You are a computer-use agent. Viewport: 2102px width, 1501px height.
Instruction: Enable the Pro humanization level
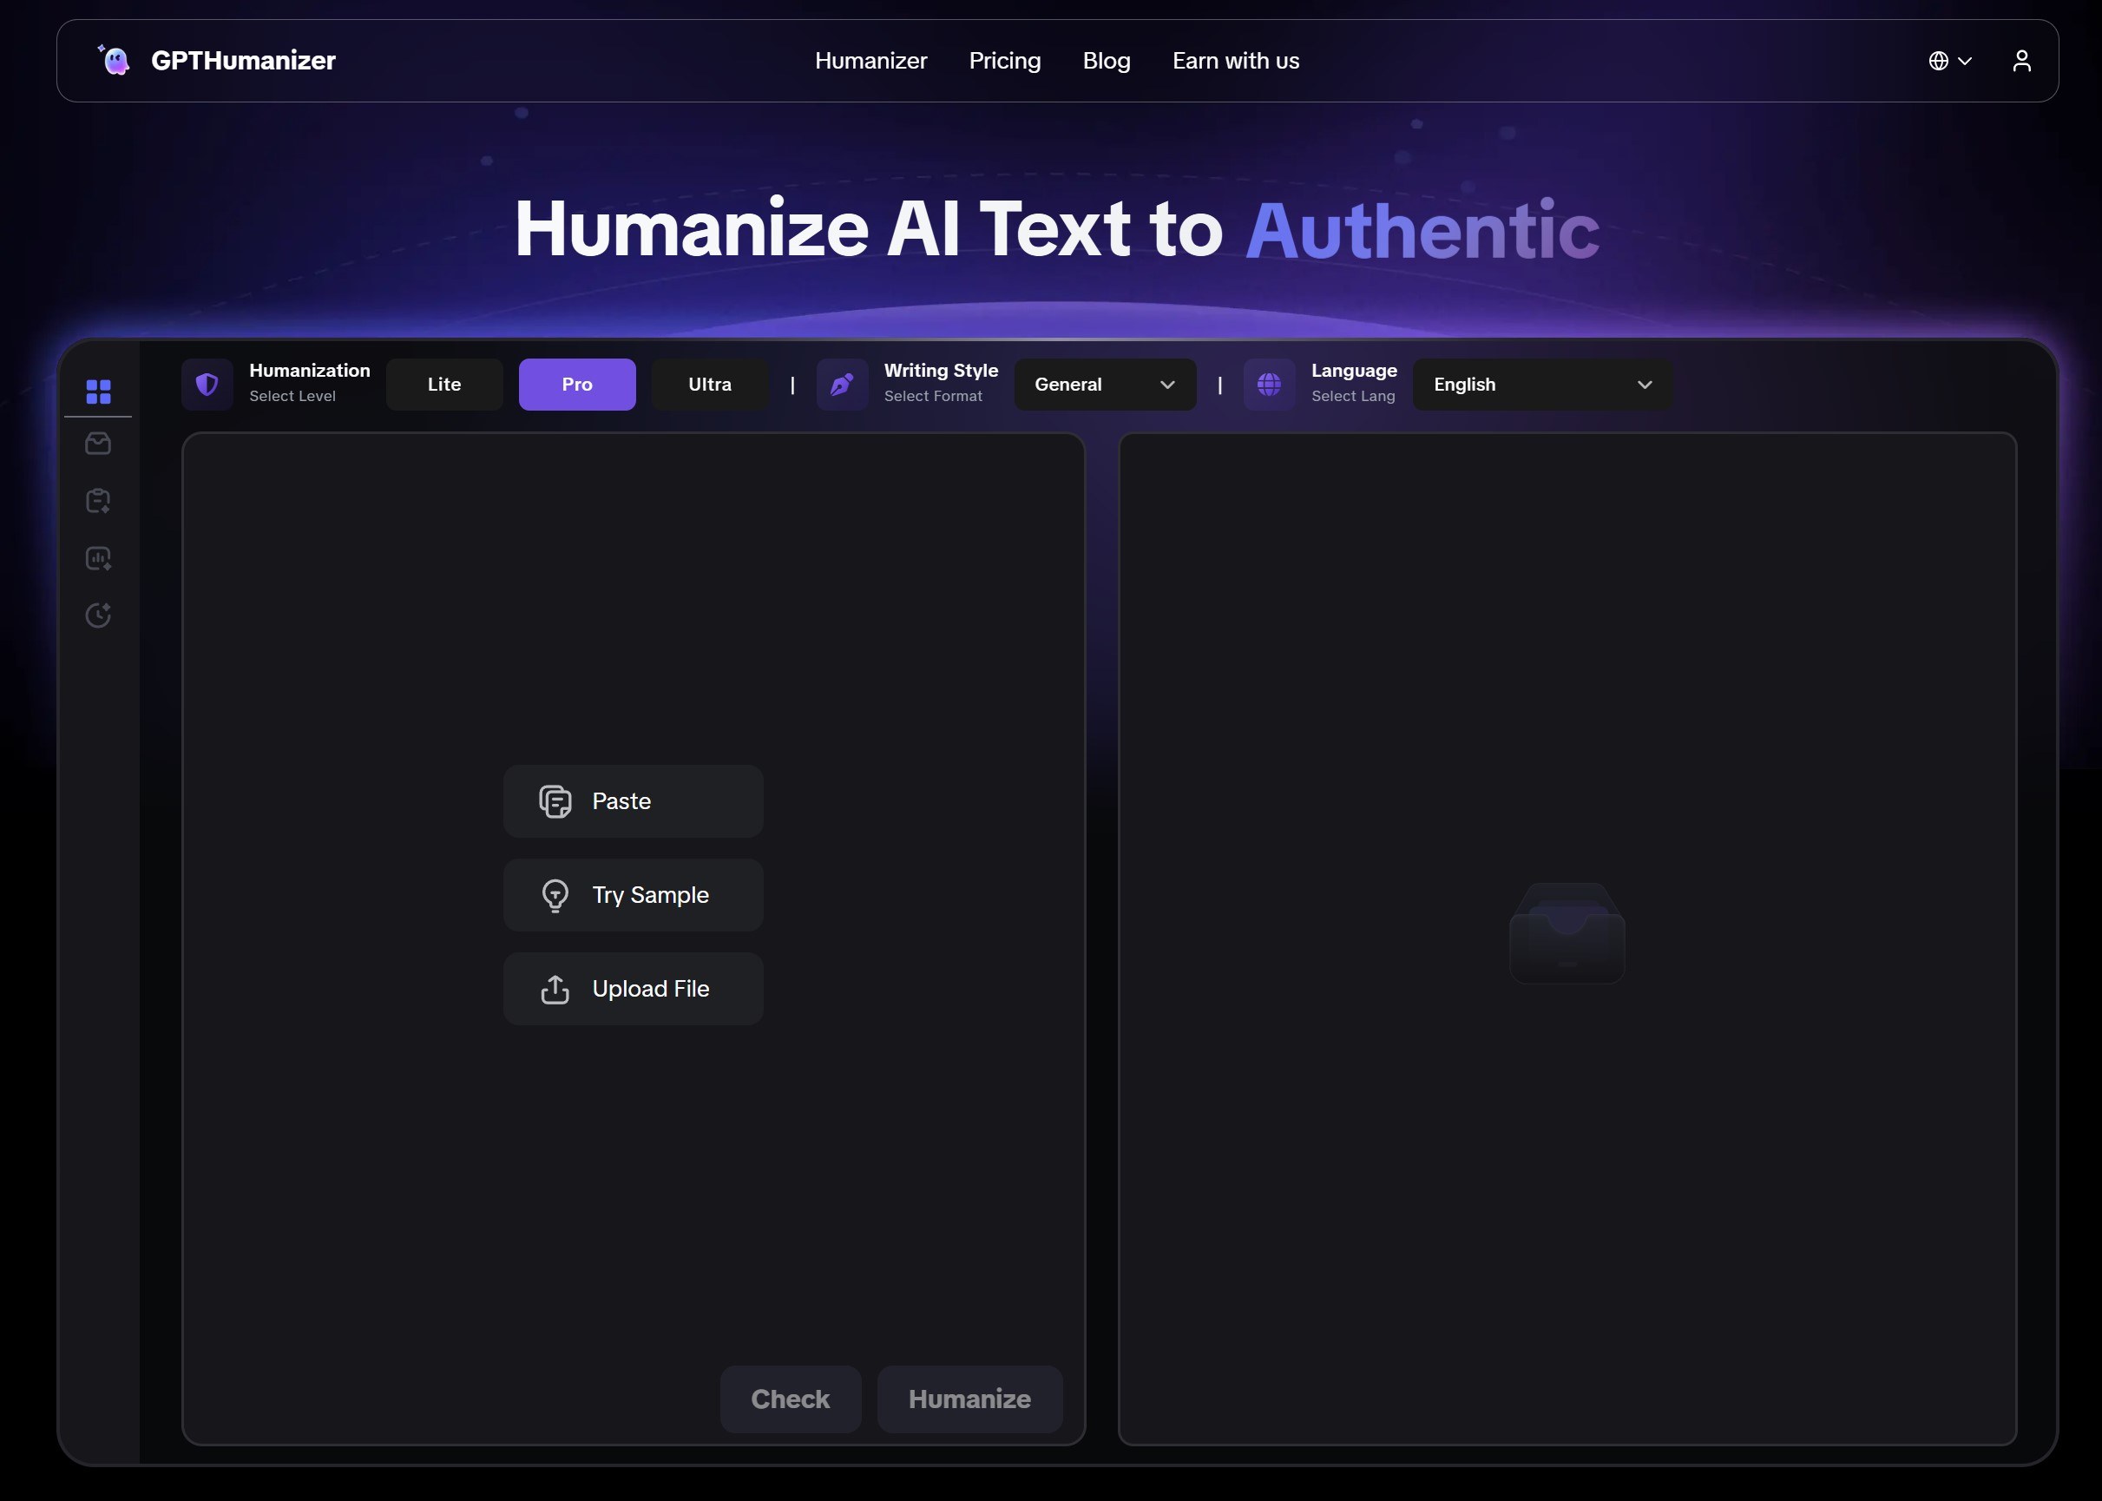pyautogui.click(x=576, y=384)
